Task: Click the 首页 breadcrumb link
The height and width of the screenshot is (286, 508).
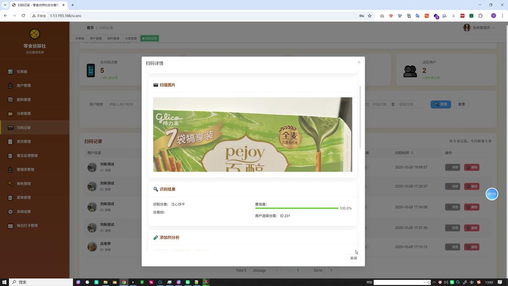Action: coord(90,28)
